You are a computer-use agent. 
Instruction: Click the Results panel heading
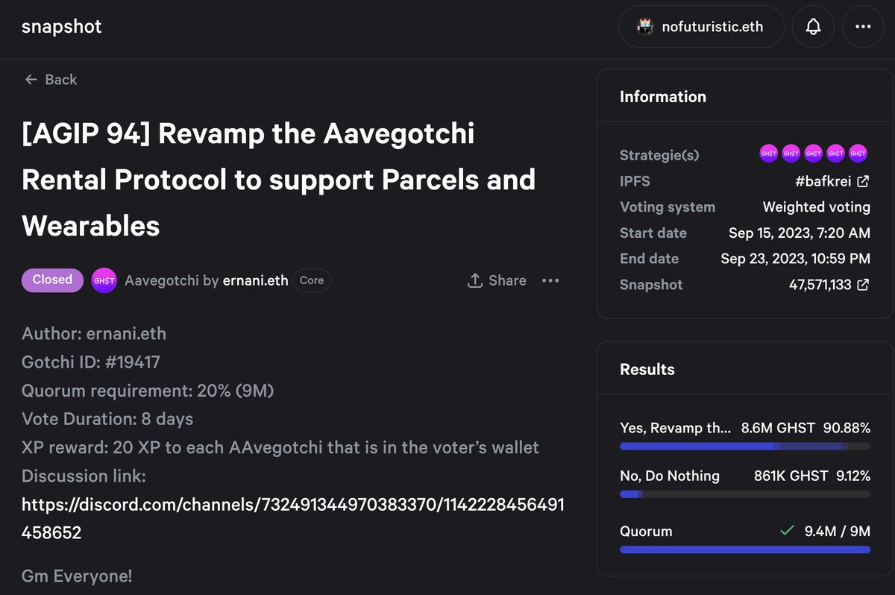pyautogui.click(x=647, y=370)
